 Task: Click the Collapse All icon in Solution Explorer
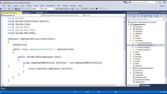(148, 16)
